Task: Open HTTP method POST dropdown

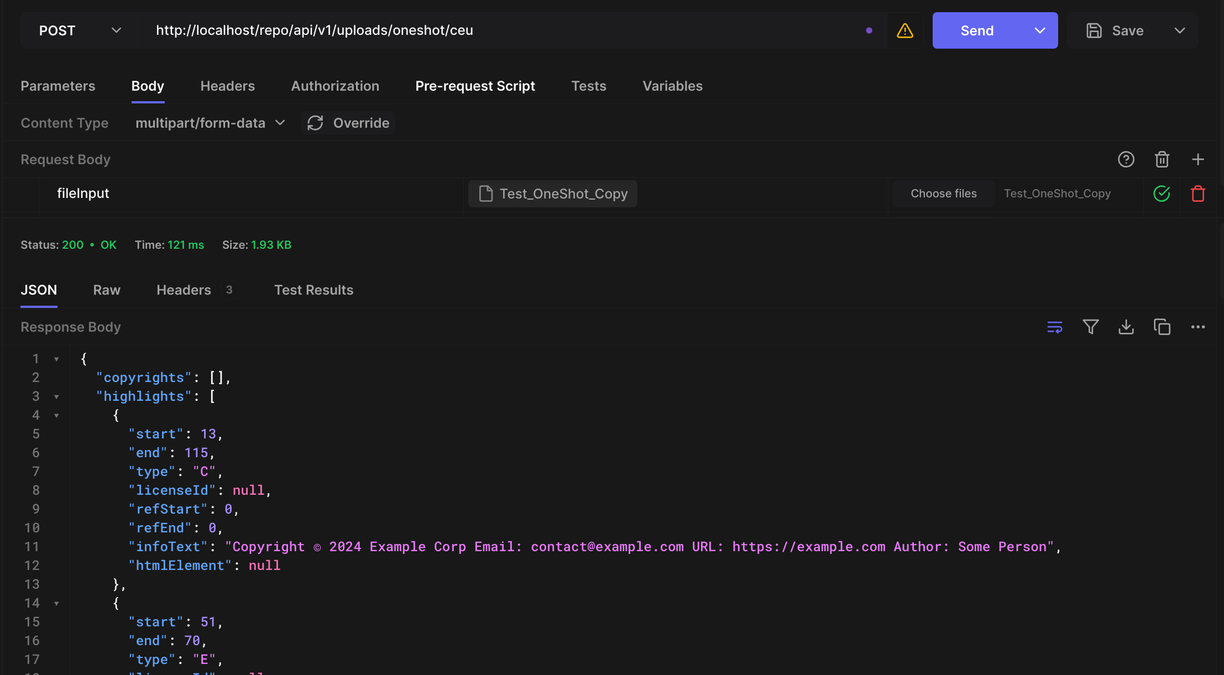Action: pos(80,30)
